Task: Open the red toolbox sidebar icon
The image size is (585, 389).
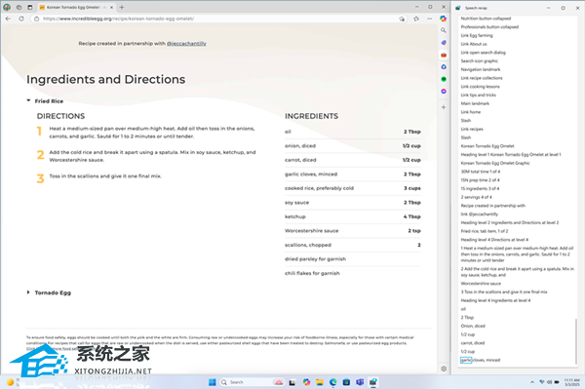Action: (x=444, y=55)
